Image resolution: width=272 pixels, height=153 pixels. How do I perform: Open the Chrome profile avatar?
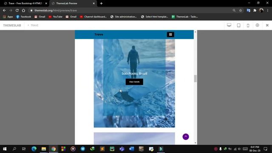(261, 10)
